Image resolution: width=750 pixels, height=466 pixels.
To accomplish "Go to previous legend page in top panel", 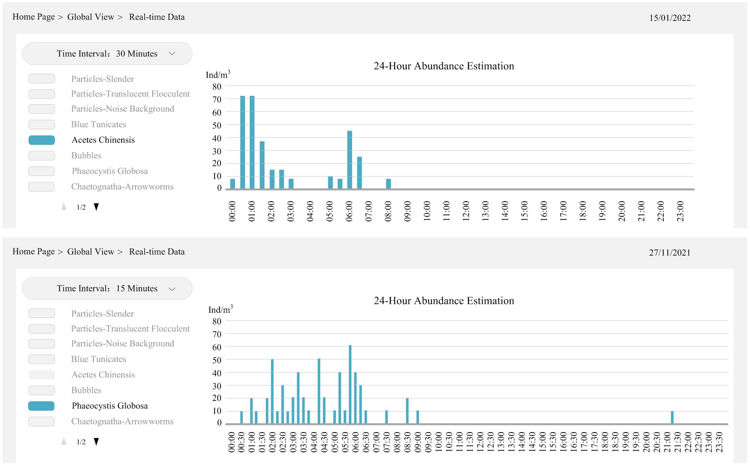I will click(64, 206).
